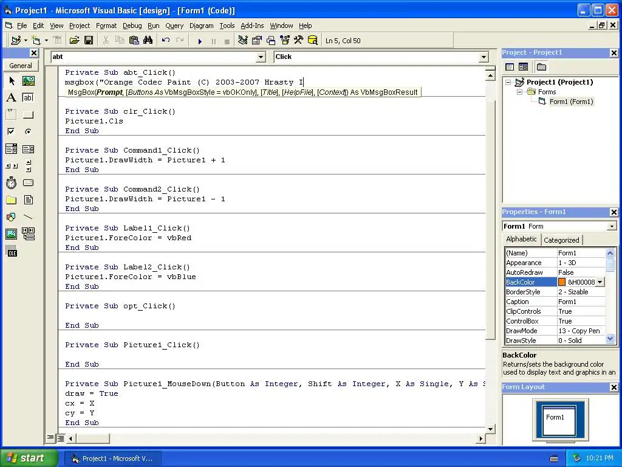Open Project with the folder icon
The width and height of the screenshot is (622, 467).
click(x=74, y=40)
